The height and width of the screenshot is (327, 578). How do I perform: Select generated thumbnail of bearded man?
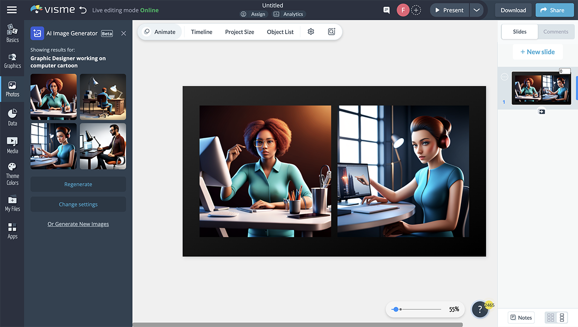click(x=103, y=146)
